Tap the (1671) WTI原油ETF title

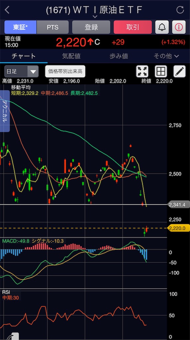[x=94, y=10]
